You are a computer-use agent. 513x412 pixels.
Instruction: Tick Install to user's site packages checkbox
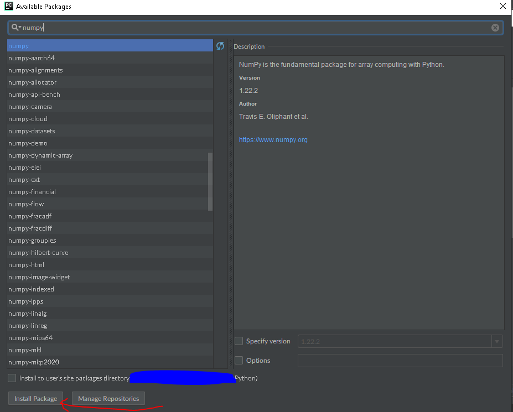click(x=12, y=378)
